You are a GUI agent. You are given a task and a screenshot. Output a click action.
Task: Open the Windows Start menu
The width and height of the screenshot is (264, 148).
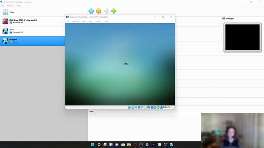point(92,145)
